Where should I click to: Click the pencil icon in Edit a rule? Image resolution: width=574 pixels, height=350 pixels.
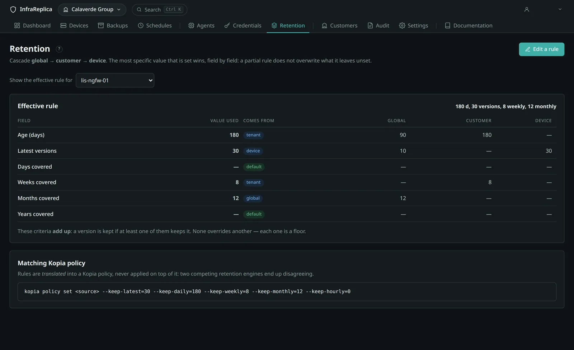528,49
